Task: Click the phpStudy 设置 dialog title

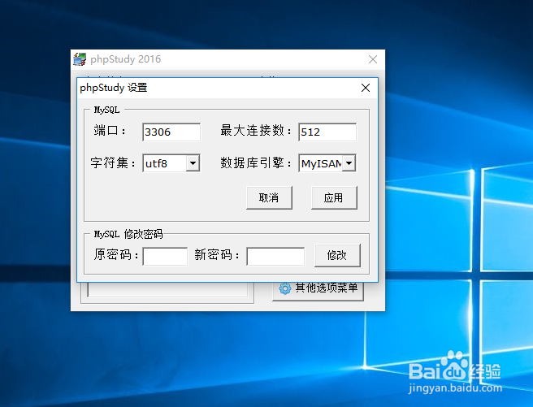Action: click(x=114, y=88)
